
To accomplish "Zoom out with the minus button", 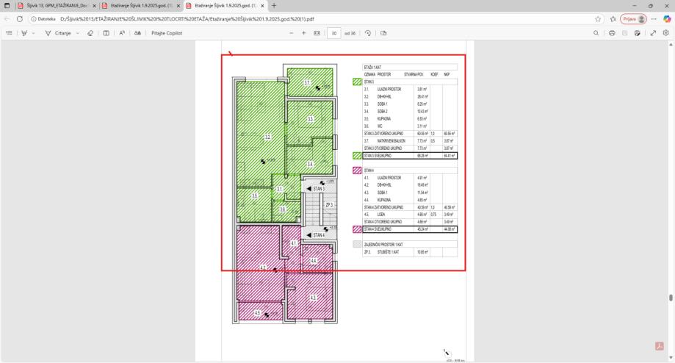I will (x=292, y=33).
